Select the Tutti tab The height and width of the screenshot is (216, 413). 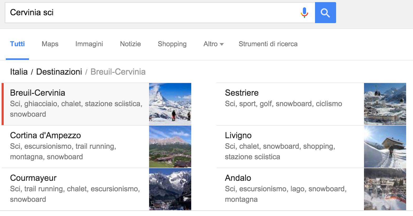17,44
